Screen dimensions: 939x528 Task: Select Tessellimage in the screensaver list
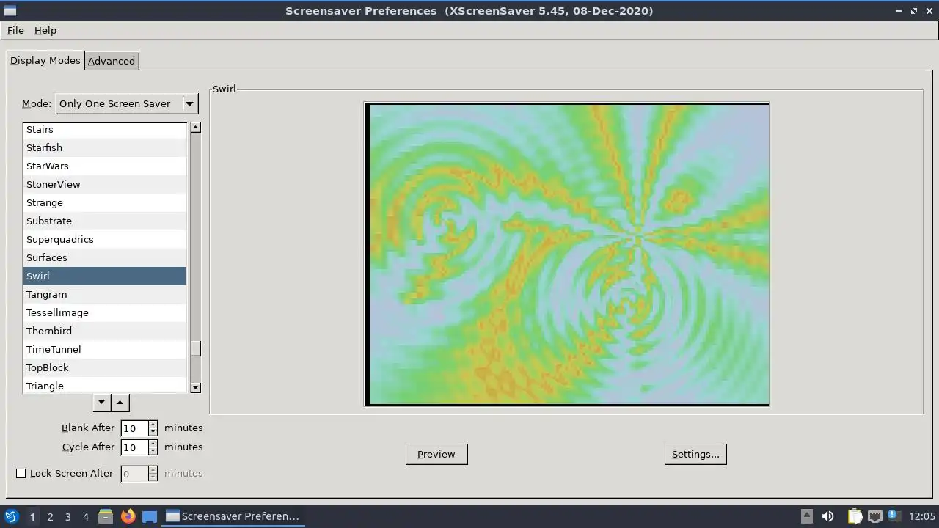105,312
